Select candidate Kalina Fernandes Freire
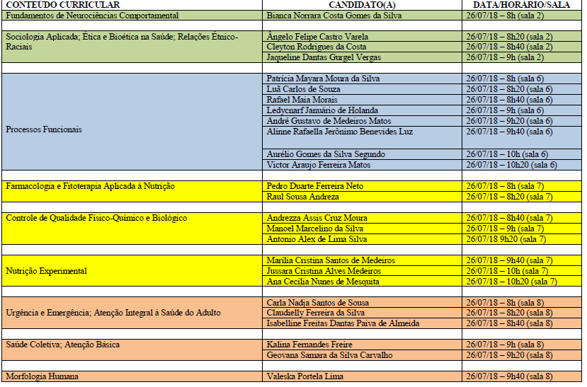 click(362, 345)
